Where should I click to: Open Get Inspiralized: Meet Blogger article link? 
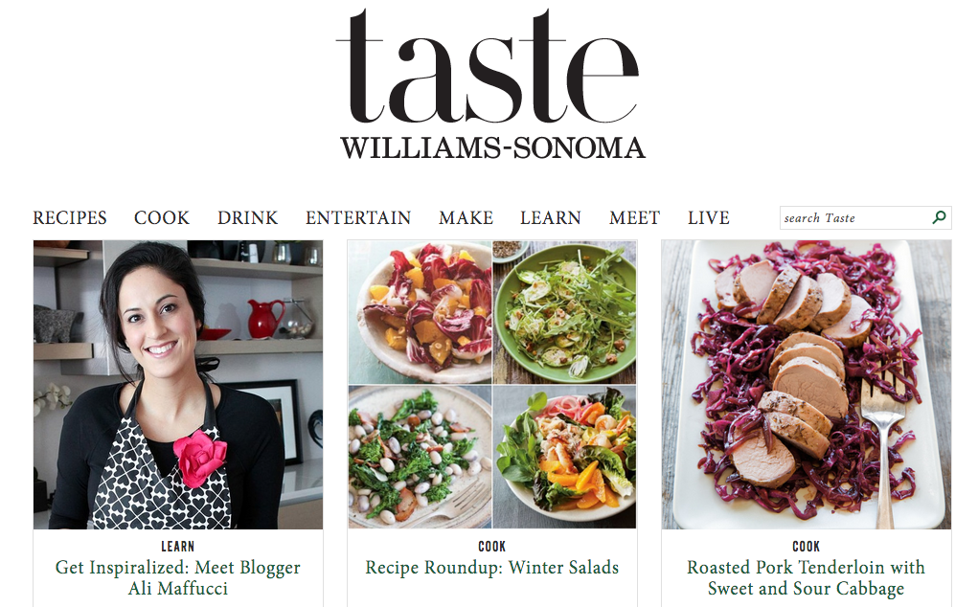(178, 577)
